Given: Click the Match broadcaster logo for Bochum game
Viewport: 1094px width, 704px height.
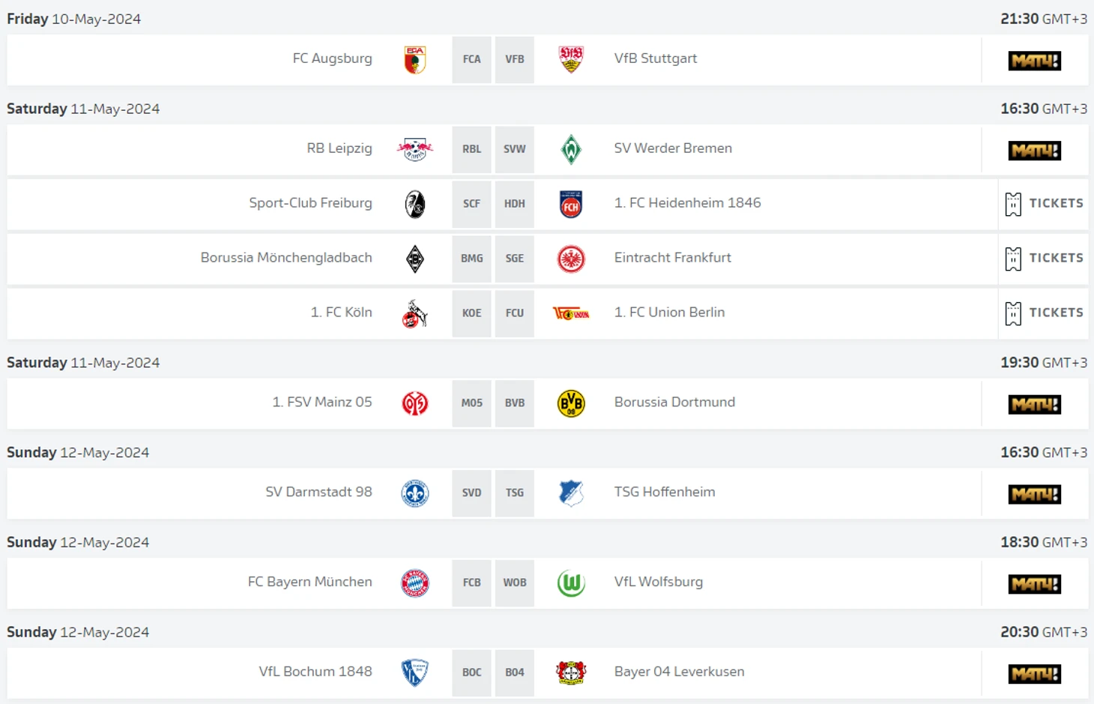Looking at the screenshot, I should coord(1034,674).
